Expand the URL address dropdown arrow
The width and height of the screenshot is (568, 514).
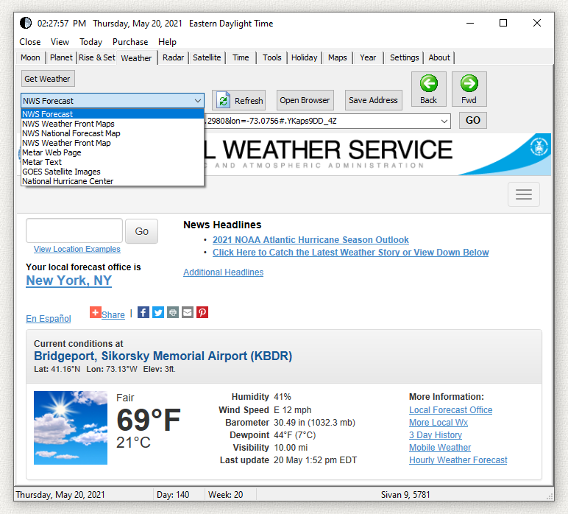[444, 121]
